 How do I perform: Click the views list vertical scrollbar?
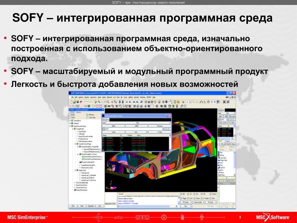click(x=234, y=163)
